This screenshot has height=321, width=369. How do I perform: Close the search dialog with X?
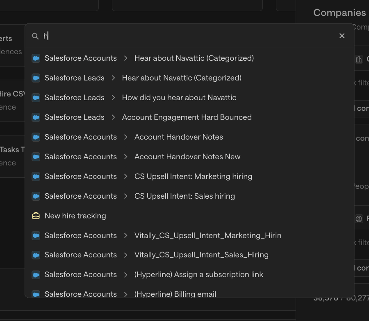(x=342, y=36)
